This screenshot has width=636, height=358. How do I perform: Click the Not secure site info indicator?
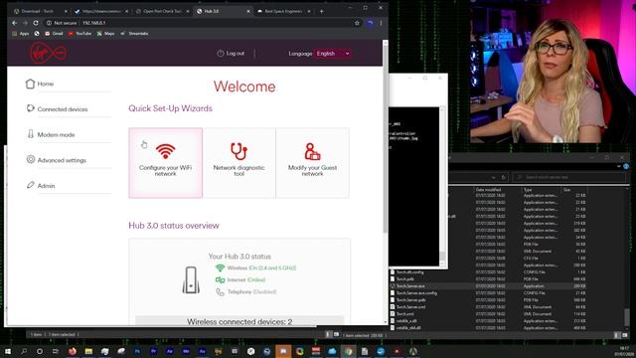click(x=62, y=23)
